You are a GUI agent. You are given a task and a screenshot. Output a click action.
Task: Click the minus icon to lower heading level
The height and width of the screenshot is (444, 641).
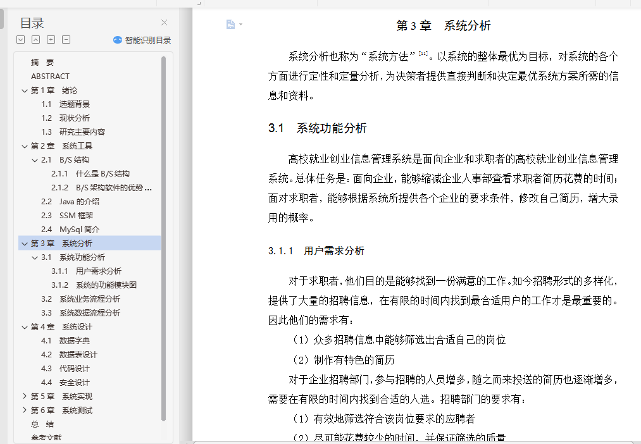(x=66, y=40)
